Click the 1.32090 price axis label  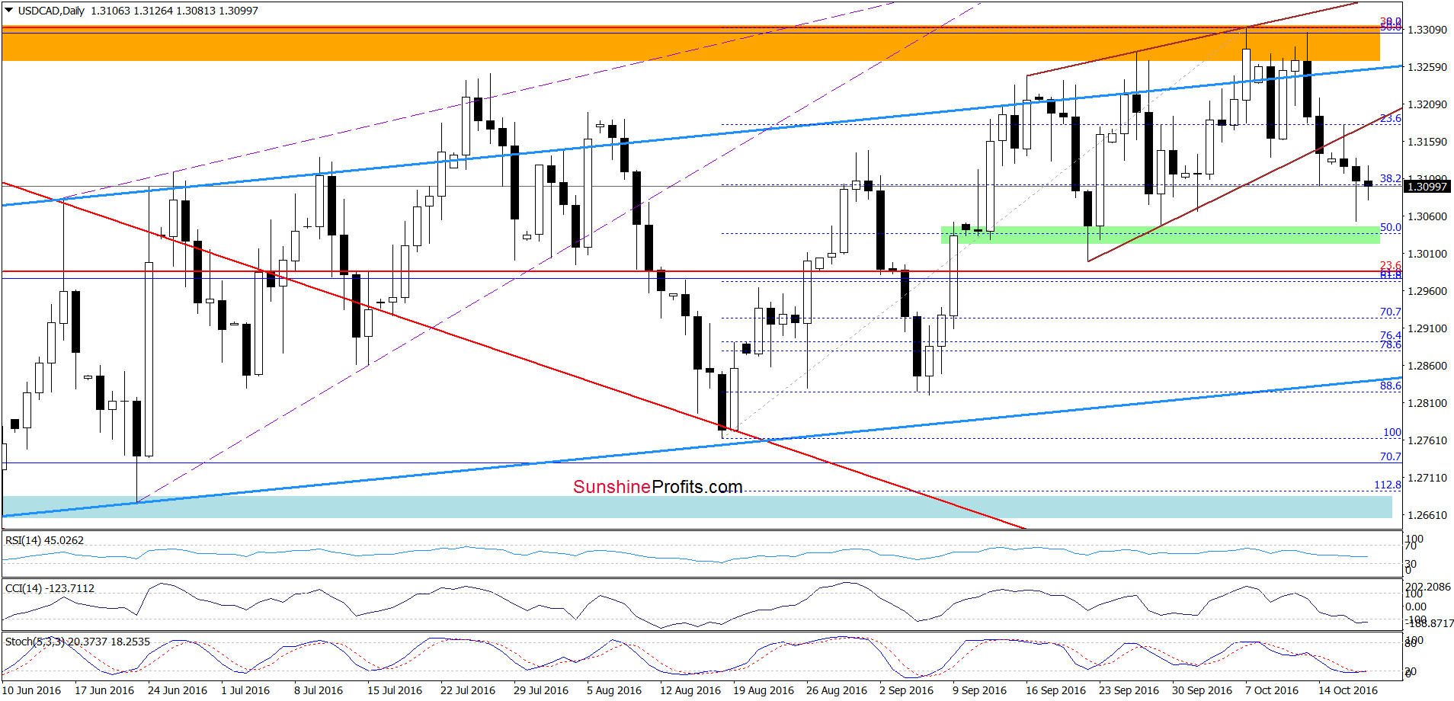coord(1427,104)
